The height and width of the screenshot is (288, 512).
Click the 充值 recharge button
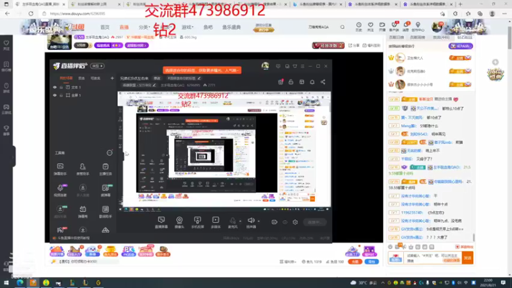(355, 262)
